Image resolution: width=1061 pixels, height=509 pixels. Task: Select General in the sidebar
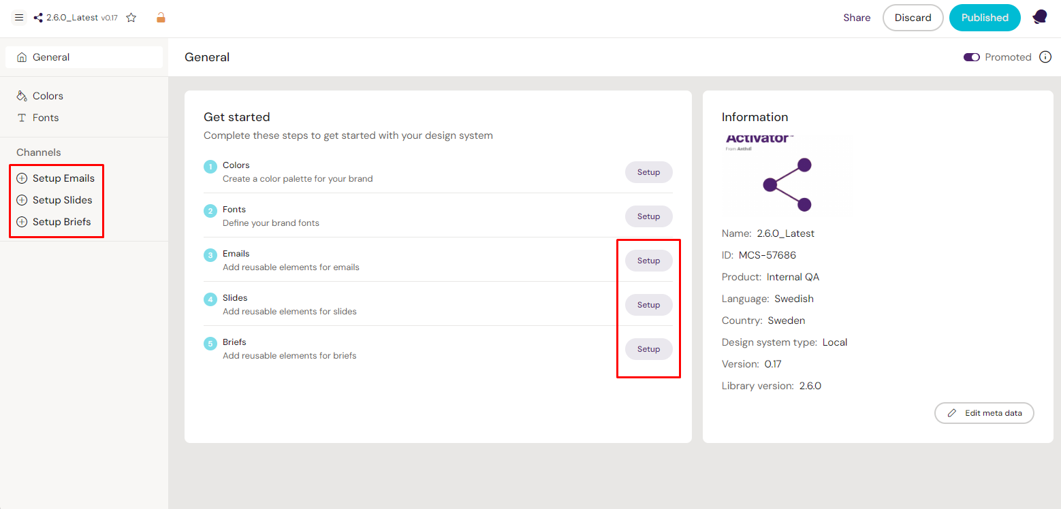51,57
